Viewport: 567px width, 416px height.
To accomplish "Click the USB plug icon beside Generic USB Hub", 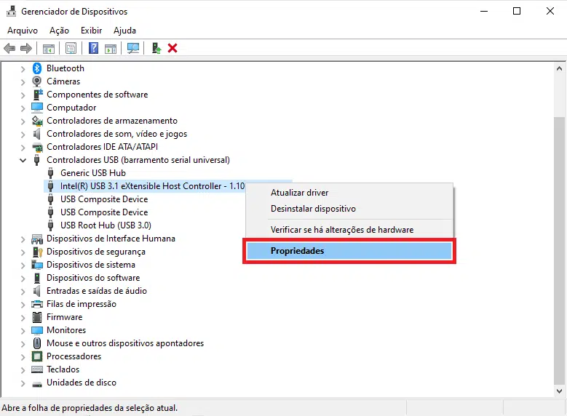I will (51, 173).
